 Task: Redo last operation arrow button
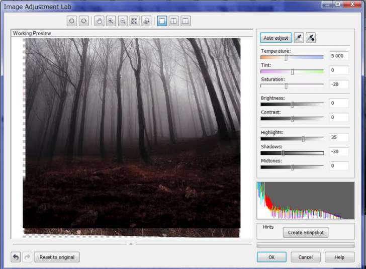point(27,257)
